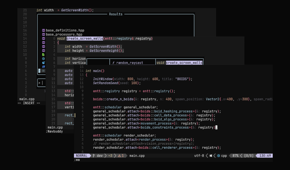Click the header icon beside base_processors.hpp
The width and height of the screenshot is (290, 170).
[43, 34]
